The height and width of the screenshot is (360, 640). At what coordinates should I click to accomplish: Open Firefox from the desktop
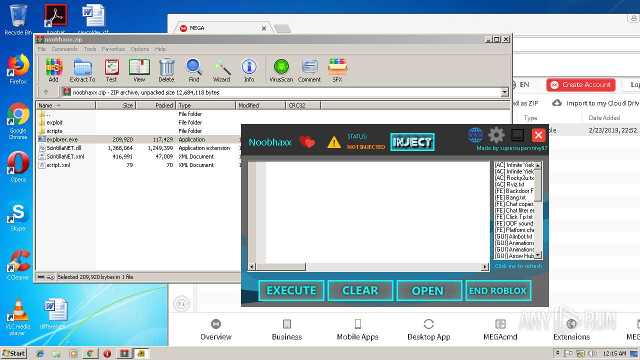18,69
